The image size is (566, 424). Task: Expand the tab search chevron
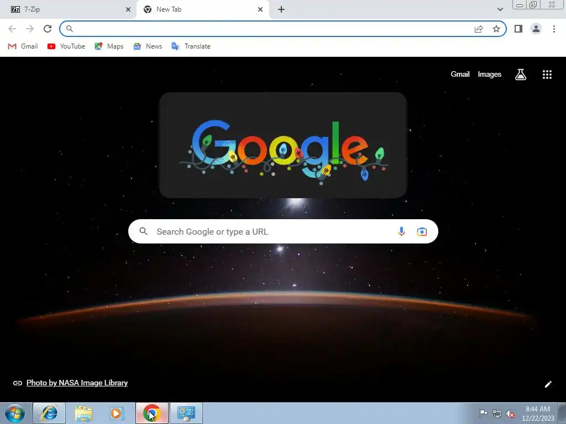500,9
